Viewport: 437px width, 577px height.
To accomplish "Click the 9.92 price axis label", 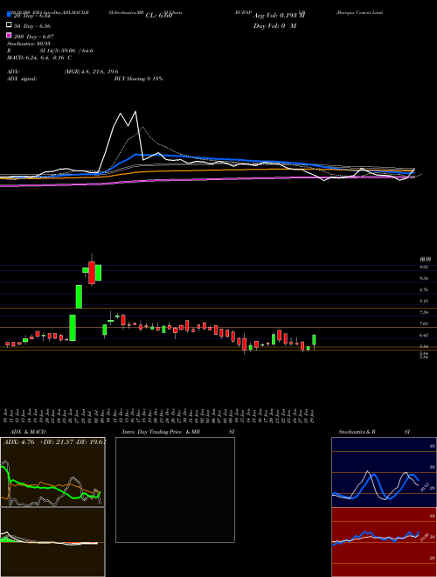I will click(x=424, y=267).
